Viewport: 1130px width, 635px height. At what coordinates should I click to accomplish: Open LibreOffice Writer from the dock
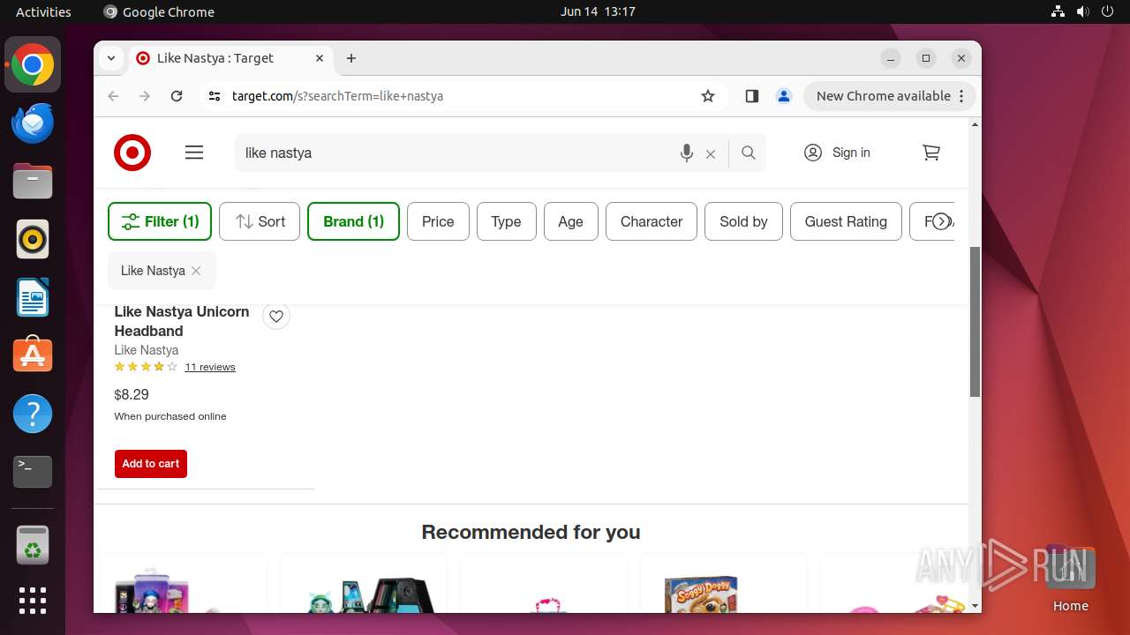(x=33, y=298)
